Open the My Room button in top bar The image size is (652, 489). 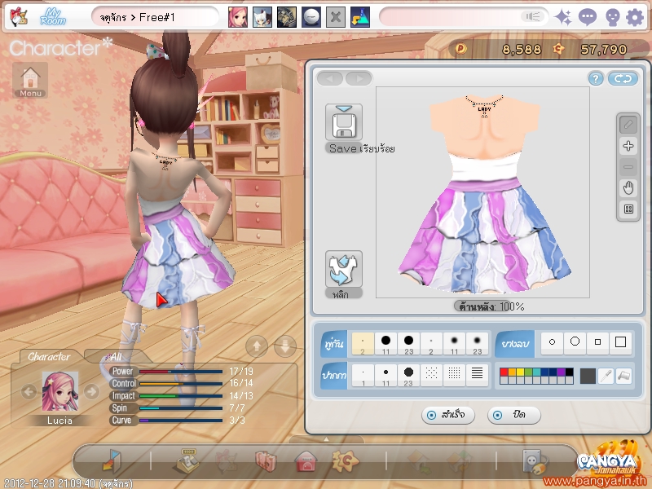click(53, 17)
